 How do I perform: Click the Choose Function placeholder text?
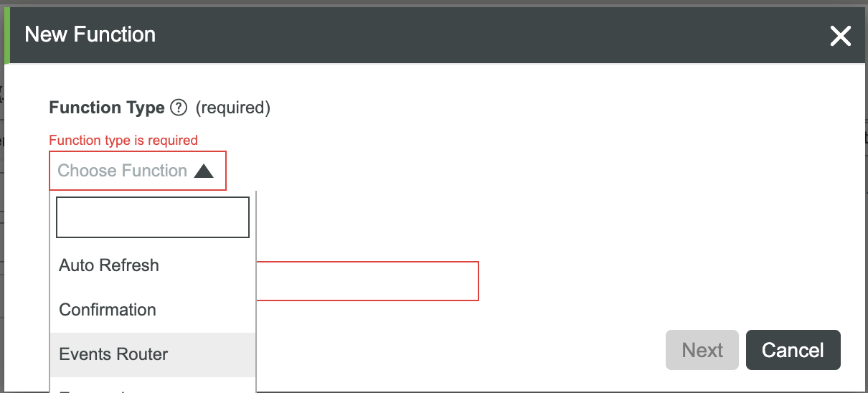(122, 171)
